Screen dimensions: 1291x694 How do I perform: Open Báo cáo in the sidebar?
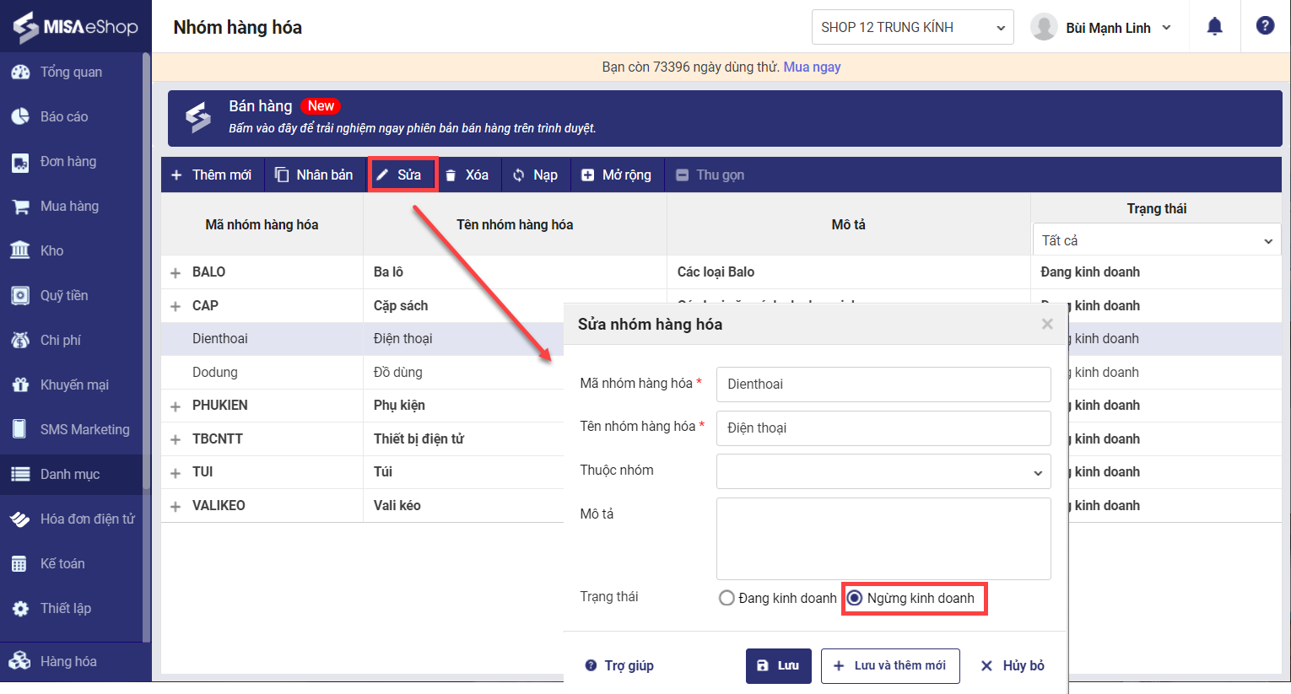(64, 116)
